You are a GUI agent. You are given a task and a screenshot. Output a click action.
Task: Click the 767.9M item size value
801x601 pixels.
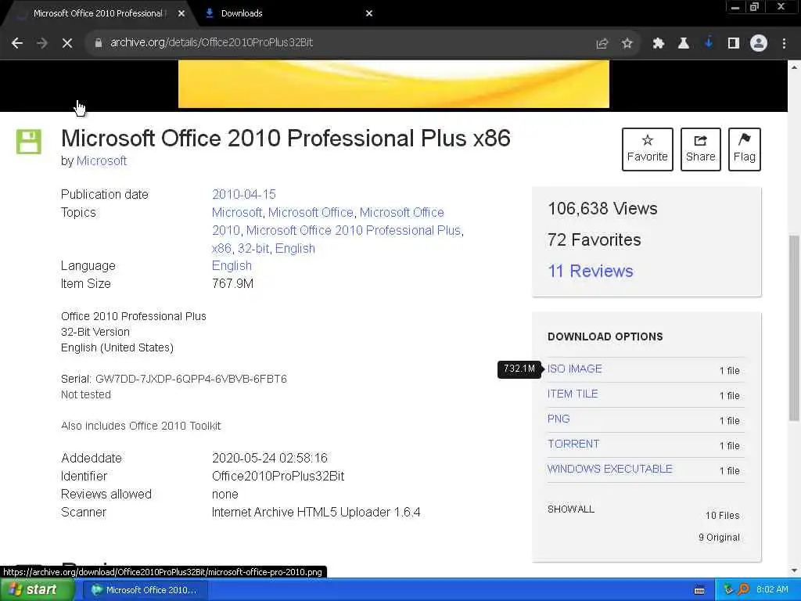(x=232, y=283)
